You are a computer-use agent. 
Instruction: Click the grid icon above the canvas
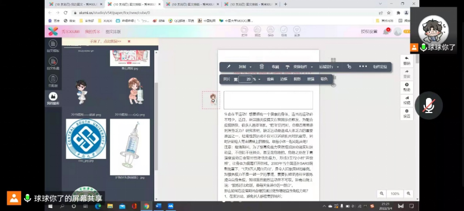tap(333, 60)
